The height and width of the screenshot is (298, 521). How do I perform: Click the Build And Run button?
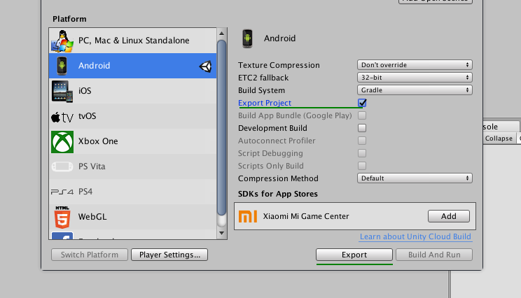434,255
